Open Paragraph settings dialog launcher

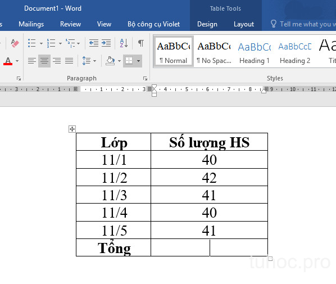[145, 79]
